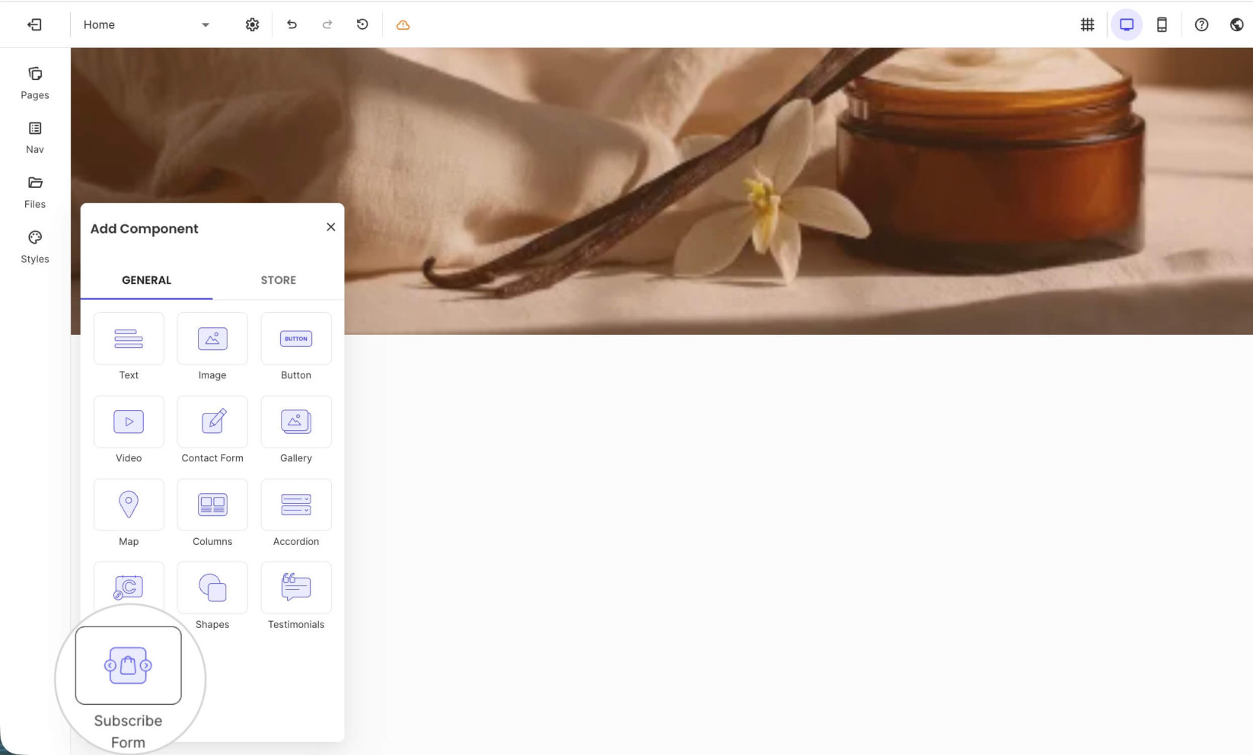Undo the last change
The width and height of the screenshot is (1253, 755).
(292, 24)
